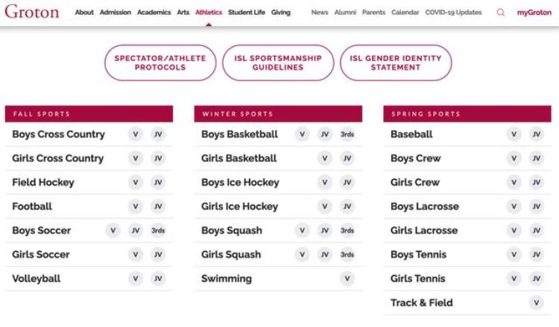The height and width of the screenshot is (327, 559).
Task: Go to the Groton logo homepage
Action: pyautogui.click(x=32, y=12)
